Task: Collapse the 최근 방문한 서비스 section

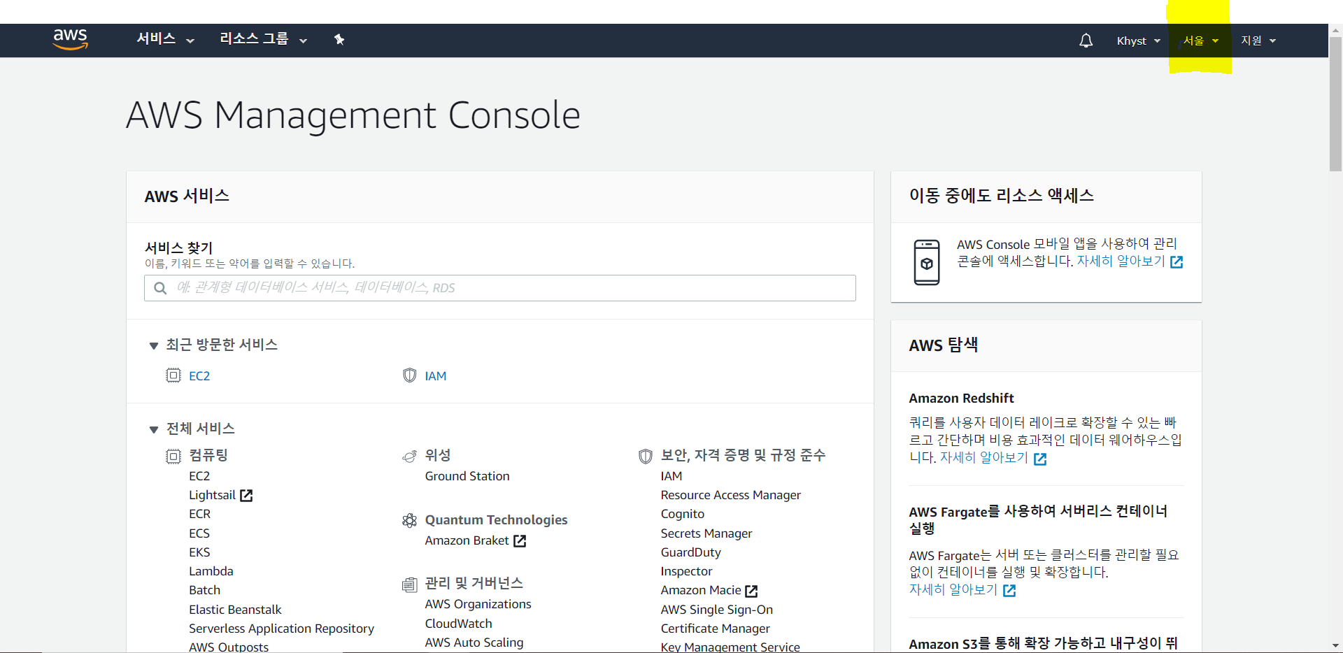Action: (x=153, y=345)
